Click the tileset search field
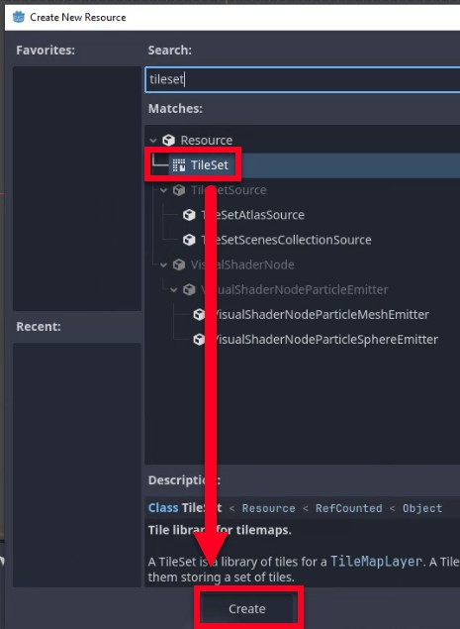Image resolution: width=460 pixels, height=629 pixels. pos(303,79)
